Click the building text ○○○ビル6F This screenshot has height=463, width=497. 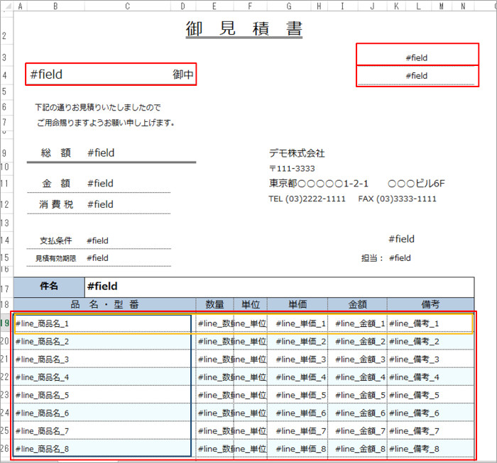(x=416, y=184)
